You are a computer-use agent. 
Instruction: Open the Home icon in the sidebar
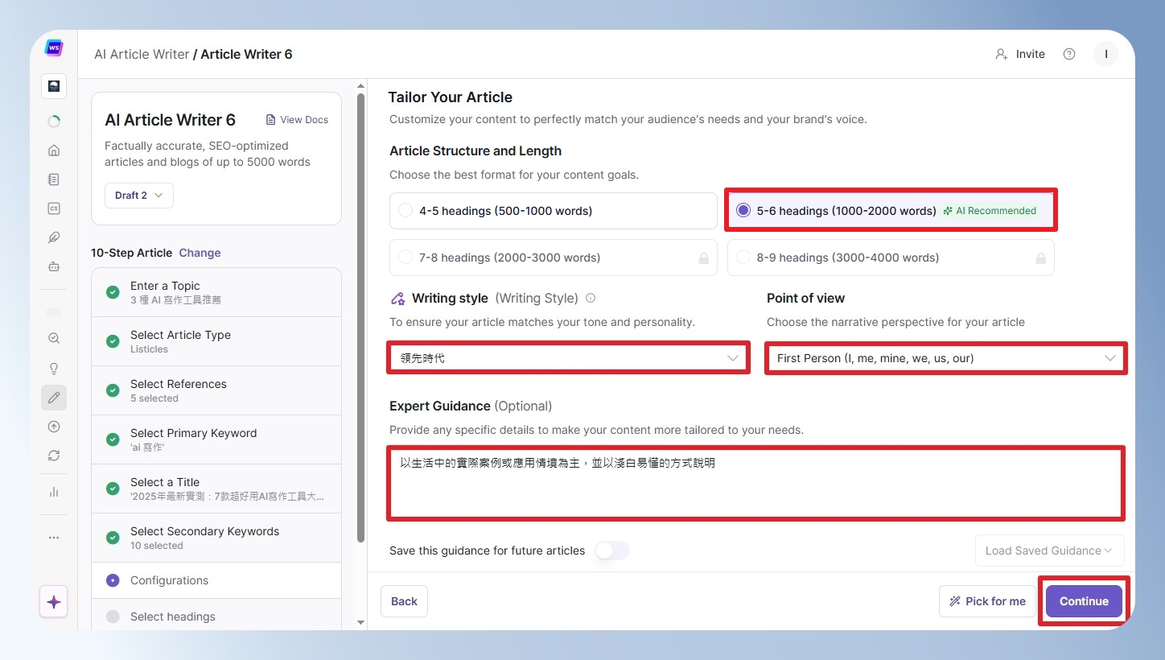54,151
